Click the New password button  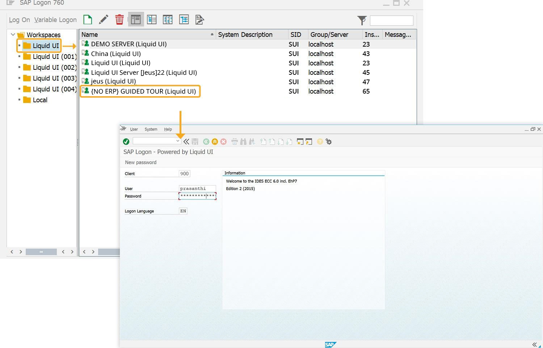coord(141,162)
